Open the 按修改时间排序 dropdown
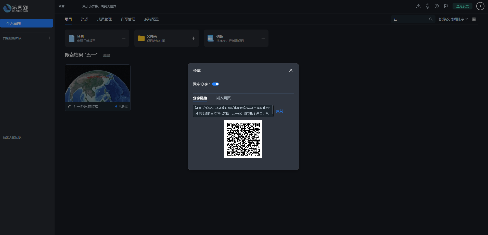The height and width of the screenshot is (235, 488). [x=453, y=19]
